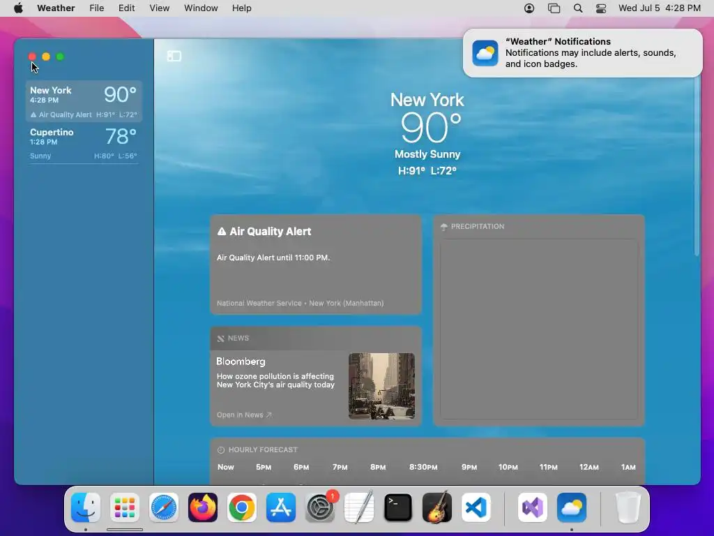
Task: Open the Apple menu
Action: point(18,8)
